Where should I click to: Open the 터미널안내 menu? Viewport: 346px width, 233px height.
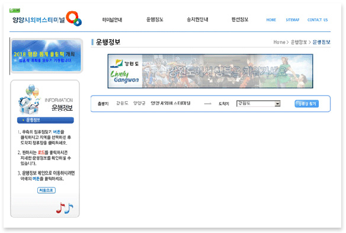tap(112, 20)
